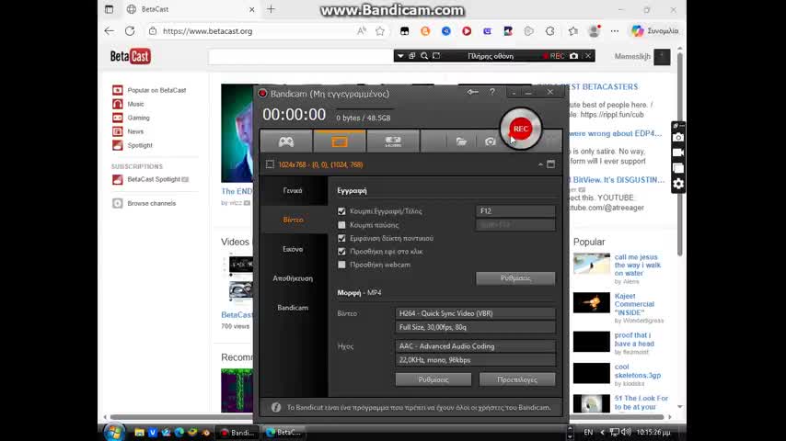Viewport: 786px width, 441px height.
Task: Open Βίντεο settings tab
Action: 293,220
